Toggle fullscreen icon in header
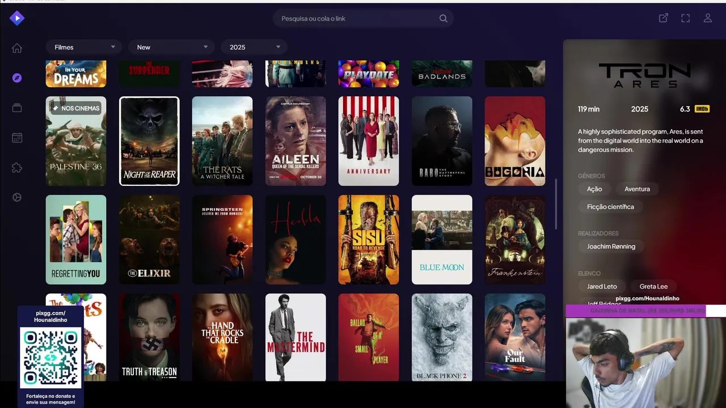 point(685,18)
